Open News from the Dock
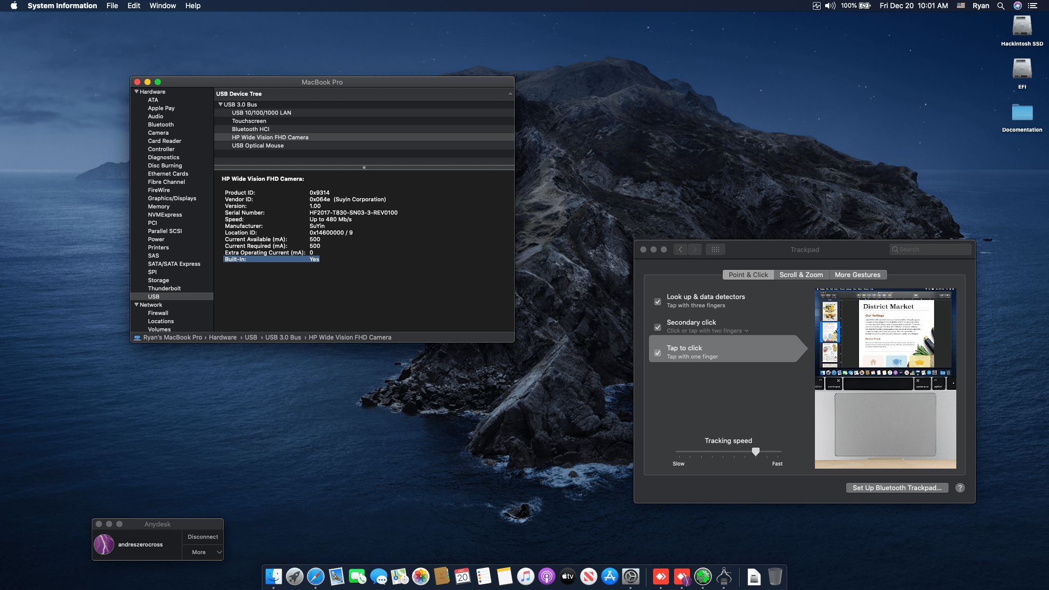This screenshot has width=1049, height=590. pyautogui.click(x=589, y=577)
